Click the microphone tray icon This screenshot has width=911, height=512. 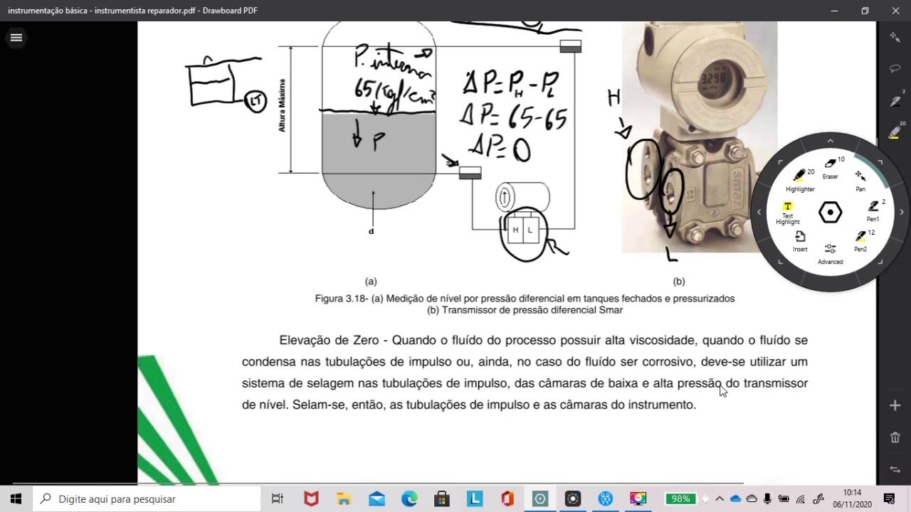coord(767,498)
